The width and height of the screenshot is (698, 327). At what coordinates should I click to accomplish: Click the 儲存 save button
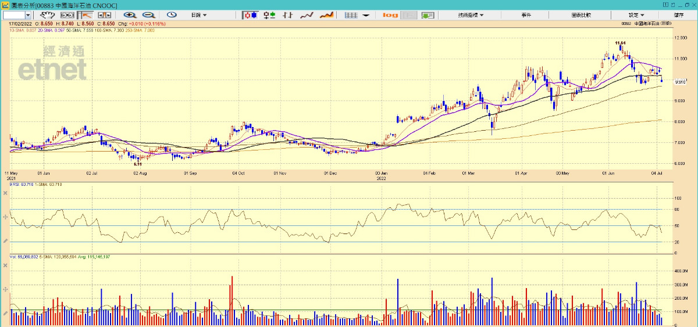coord(679,15)
